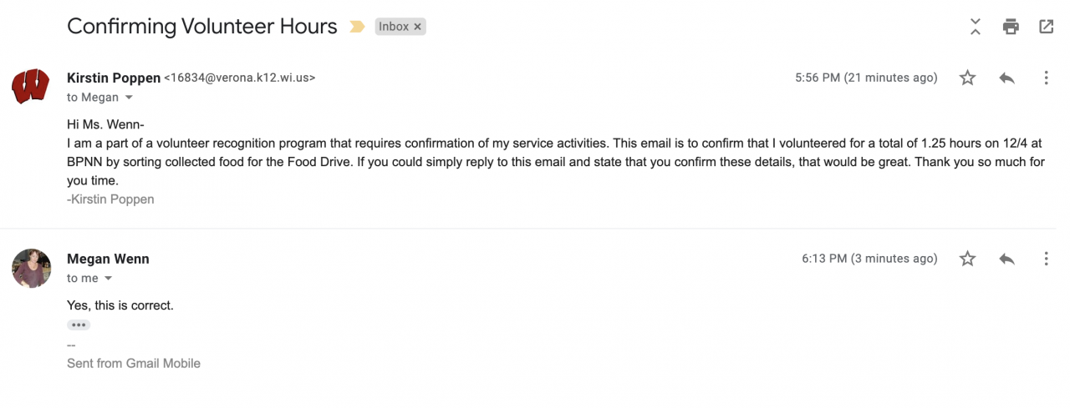This screenshot has width=1070, height=408.
Task: Show trimmed content in Megan's reply
Action: pos(79,325)
